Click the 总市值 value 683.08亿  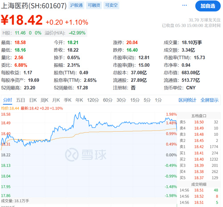[x=191, y=73]
